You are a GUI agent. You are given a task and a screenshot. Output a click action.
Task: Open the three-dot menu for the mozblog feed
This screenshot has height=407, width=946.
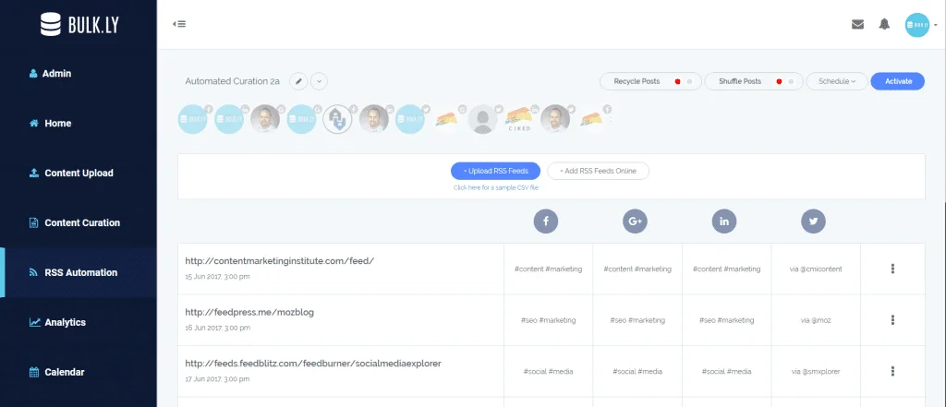(x=892, y=319)
